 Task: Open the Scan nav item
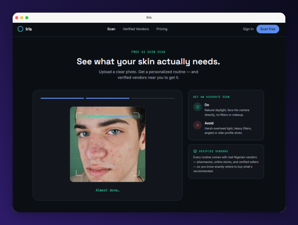111,29
